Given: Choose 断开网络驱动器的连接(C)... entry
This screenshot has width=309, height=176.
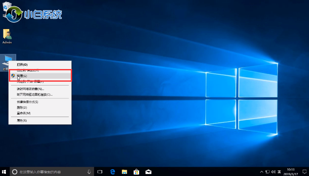Looking at the screenshot, I should click(40, 94).
